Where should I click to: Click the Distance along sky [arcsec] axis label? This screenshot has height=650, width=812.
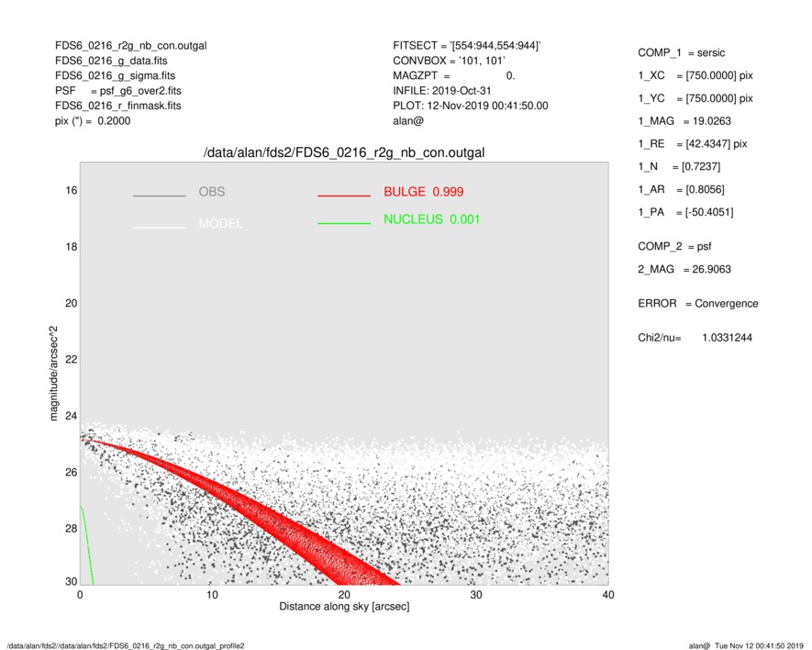click(344, 607)
